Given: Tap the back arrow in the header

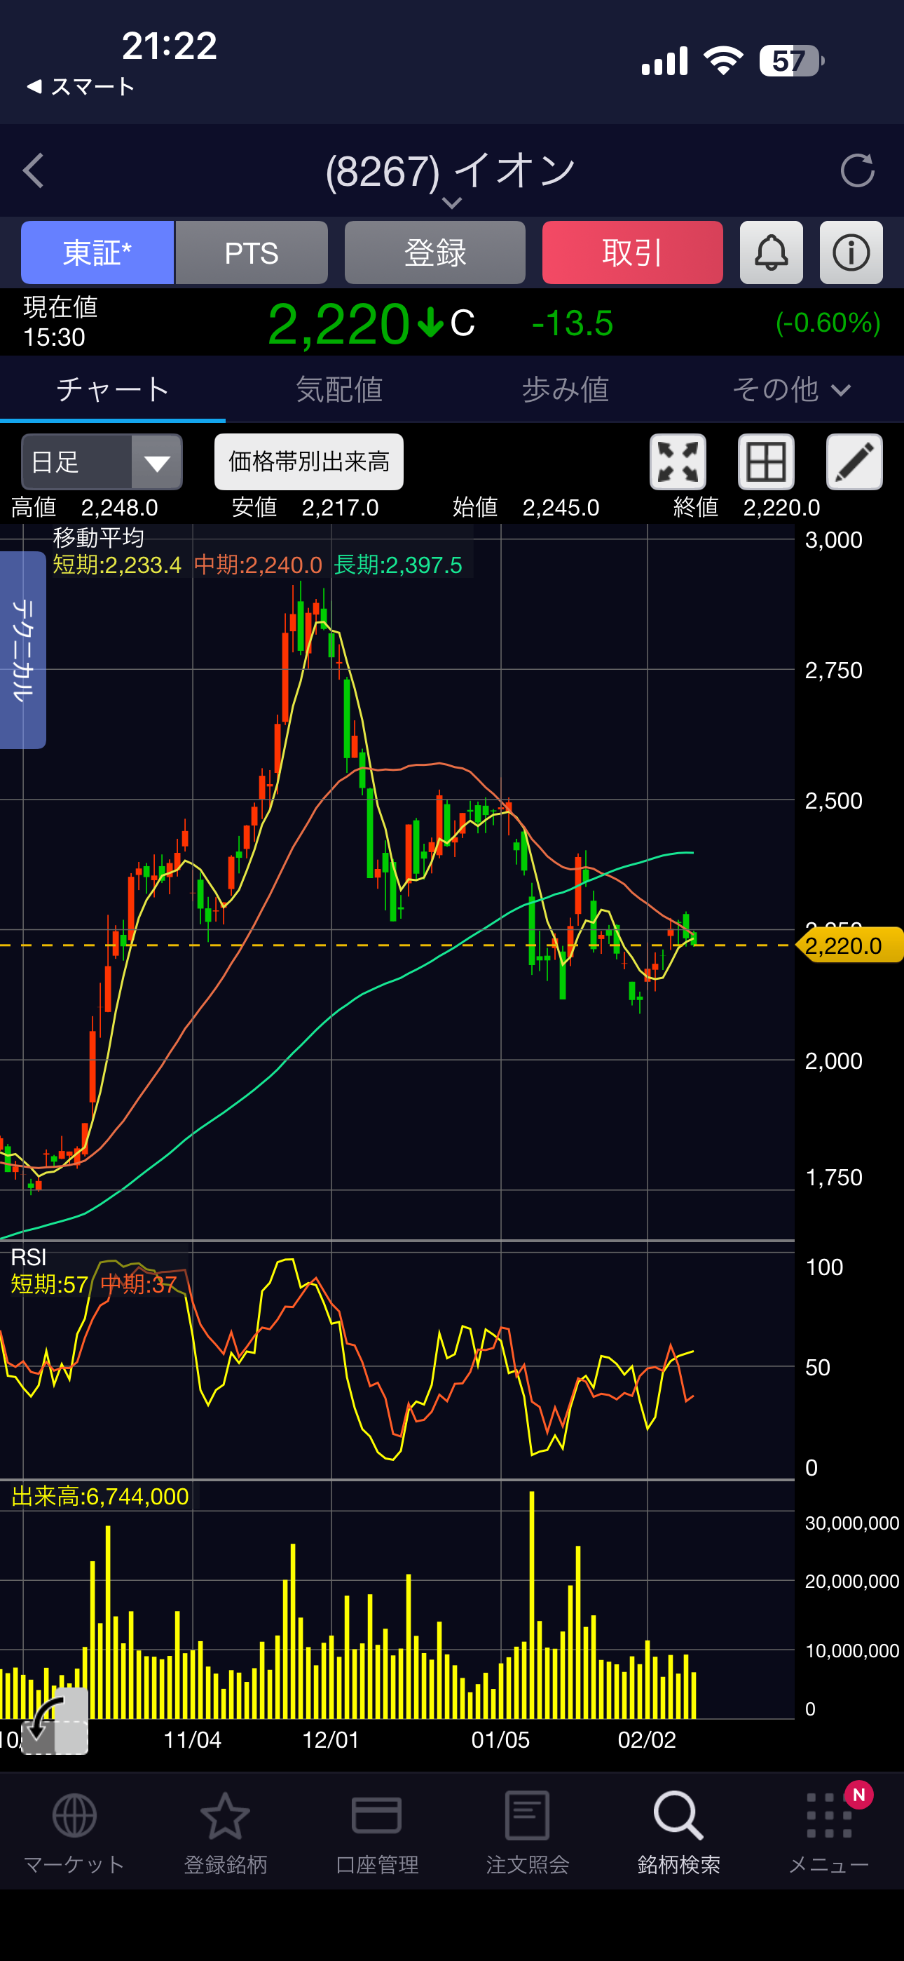Looking at the screenshot, I should point(34,170).
